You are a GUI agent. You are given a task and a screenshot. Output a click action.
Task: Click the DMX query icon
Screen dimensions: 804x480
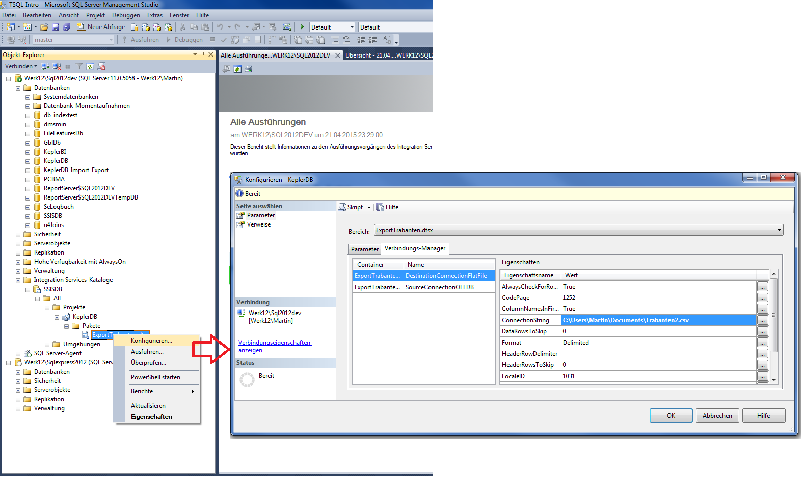click(157, 27)
